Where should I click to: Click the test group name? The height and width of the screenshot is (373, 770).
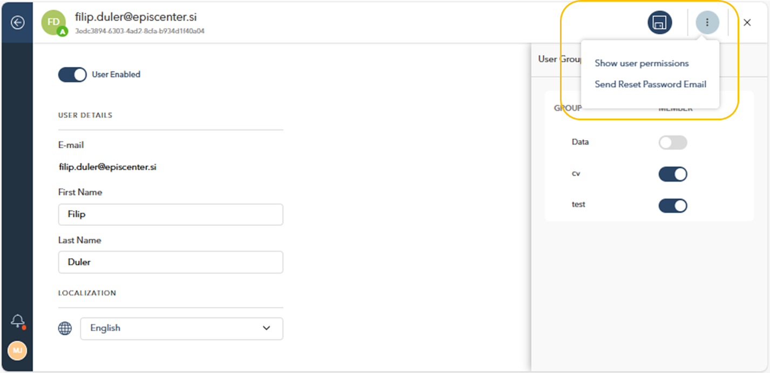click(x=578, y=205)
